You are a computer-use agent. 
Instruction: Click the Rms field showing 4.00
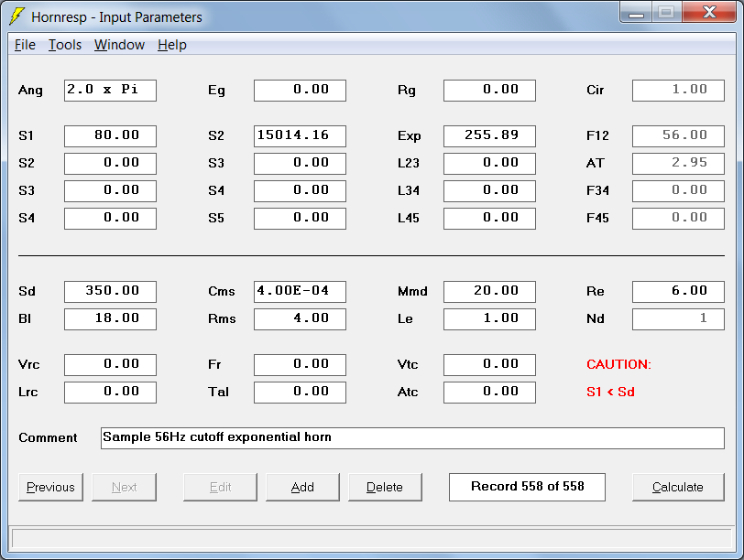pyautogui.click(x=300, y=318)
